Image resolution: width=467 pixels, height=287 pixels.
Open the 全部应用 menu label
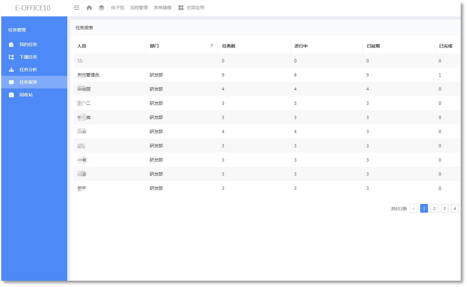coord(195,8)
